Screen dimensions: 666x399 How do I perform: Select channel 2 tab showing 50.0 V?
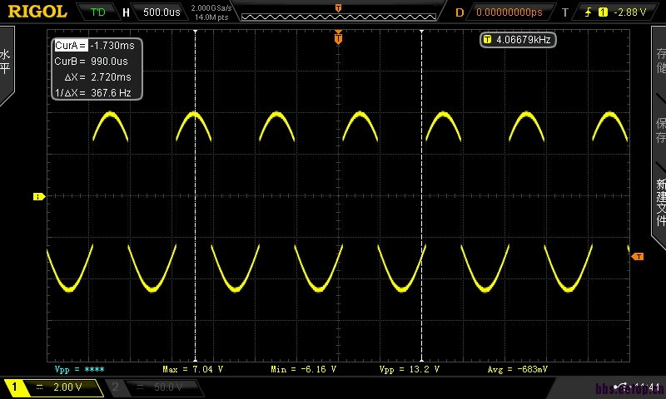(155, 387)
